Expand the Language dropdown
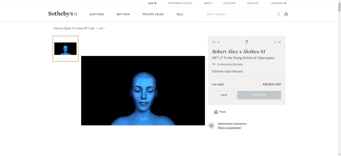Image resolution: width=341 pixels, height=156 pixels. (x=278, y=3)
